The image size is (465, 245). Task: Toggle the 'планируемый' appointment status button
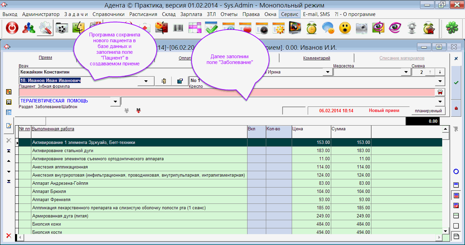click(428, 111)
